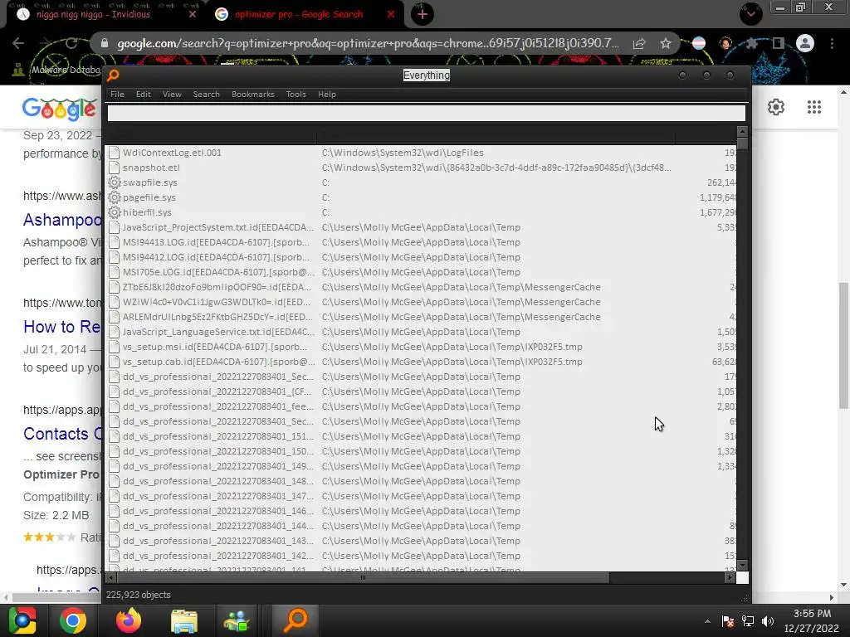Viewport: 850px width, 637px height.
Task: Select MSI705e.LOG encrypted file row
Action: click(x=421, y=272)
